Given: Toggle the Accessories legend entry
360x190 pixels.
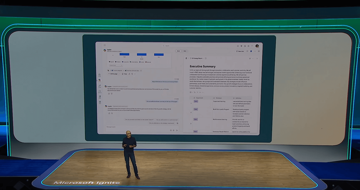Looking at the screenshot, I should tap(126, 62).
